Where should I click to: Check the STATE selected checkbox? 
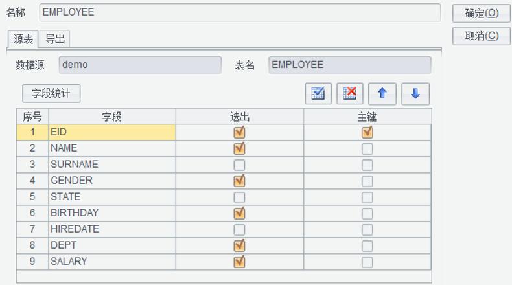point(239,197)
